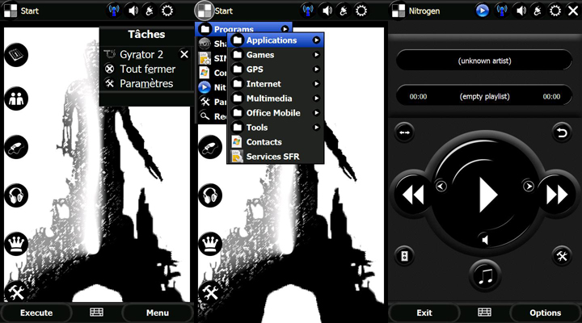Click headphones icon in left screen
Screen dimensions: 582x323
point(16,195)
